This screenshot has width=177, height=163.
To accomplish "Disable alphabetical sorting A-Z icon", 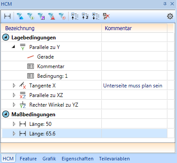I will 106,16.
